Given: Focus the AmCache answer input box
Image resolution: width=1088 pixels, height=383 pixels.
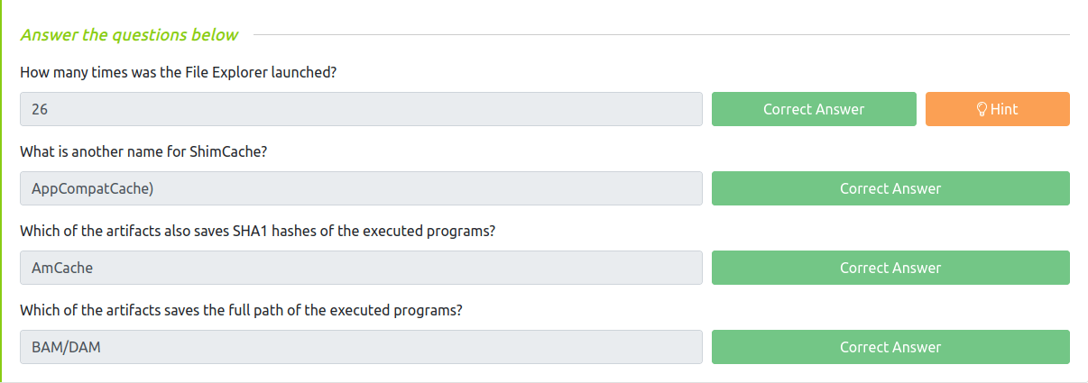Looking at the screenshot, I should coord(361,268).
